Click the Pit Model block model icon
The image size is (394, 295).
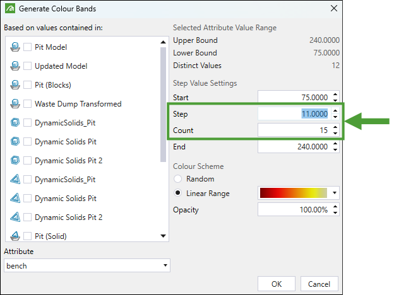[15, 47]
